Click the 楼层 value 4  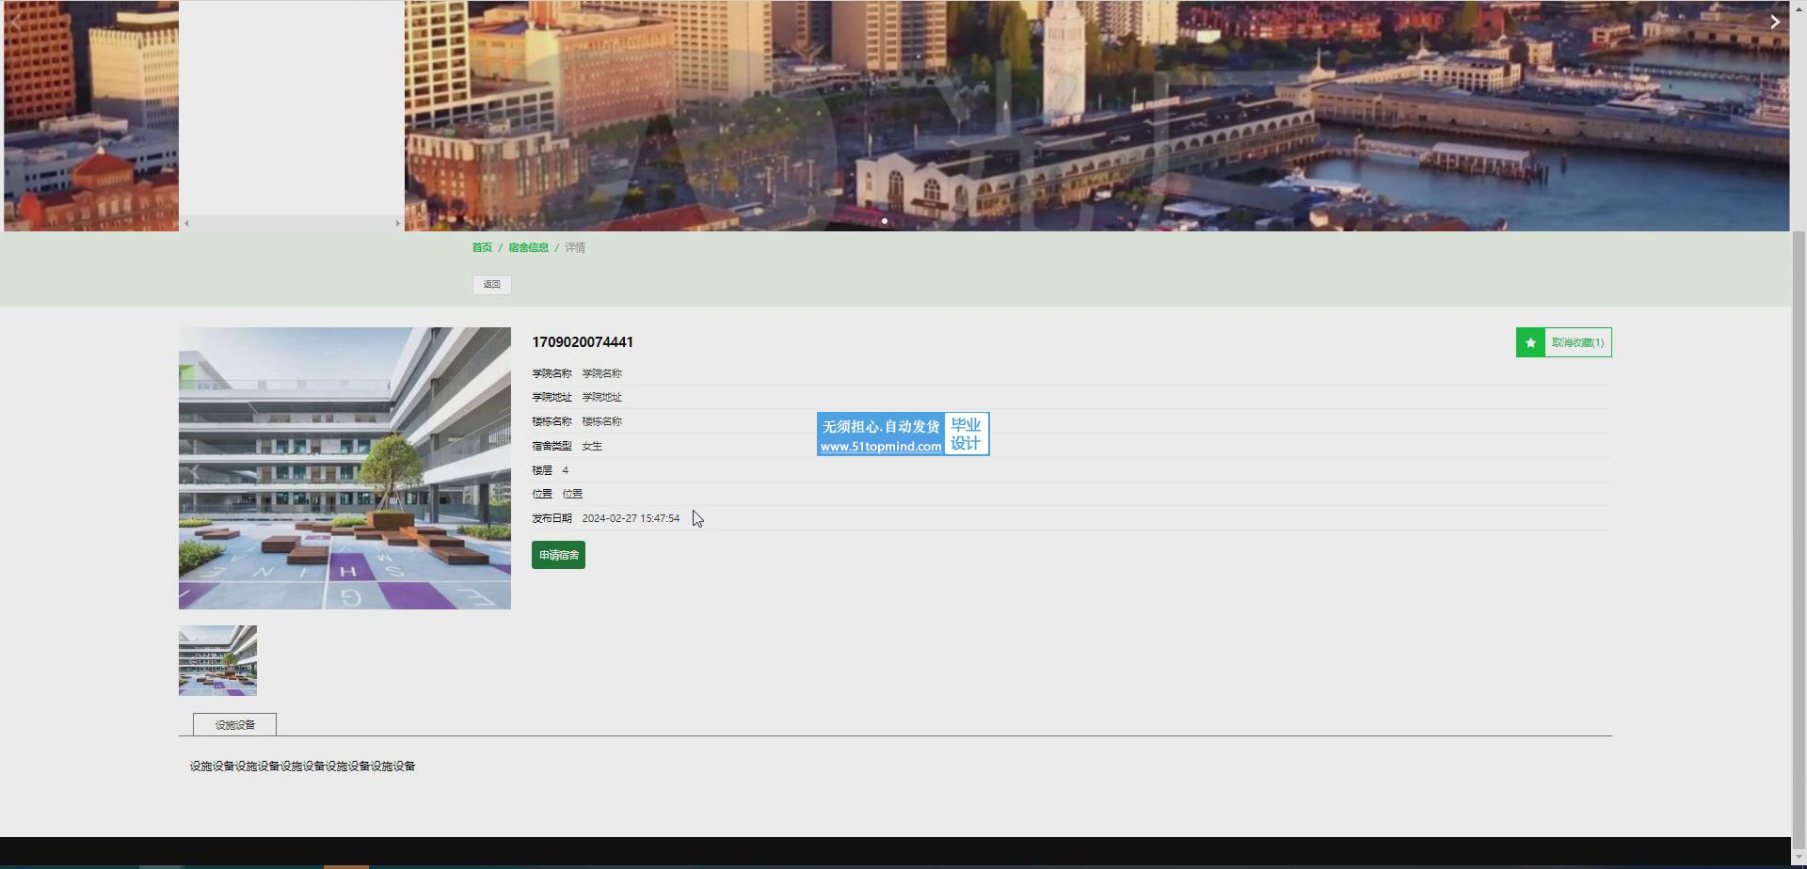[x=565, y=470]
